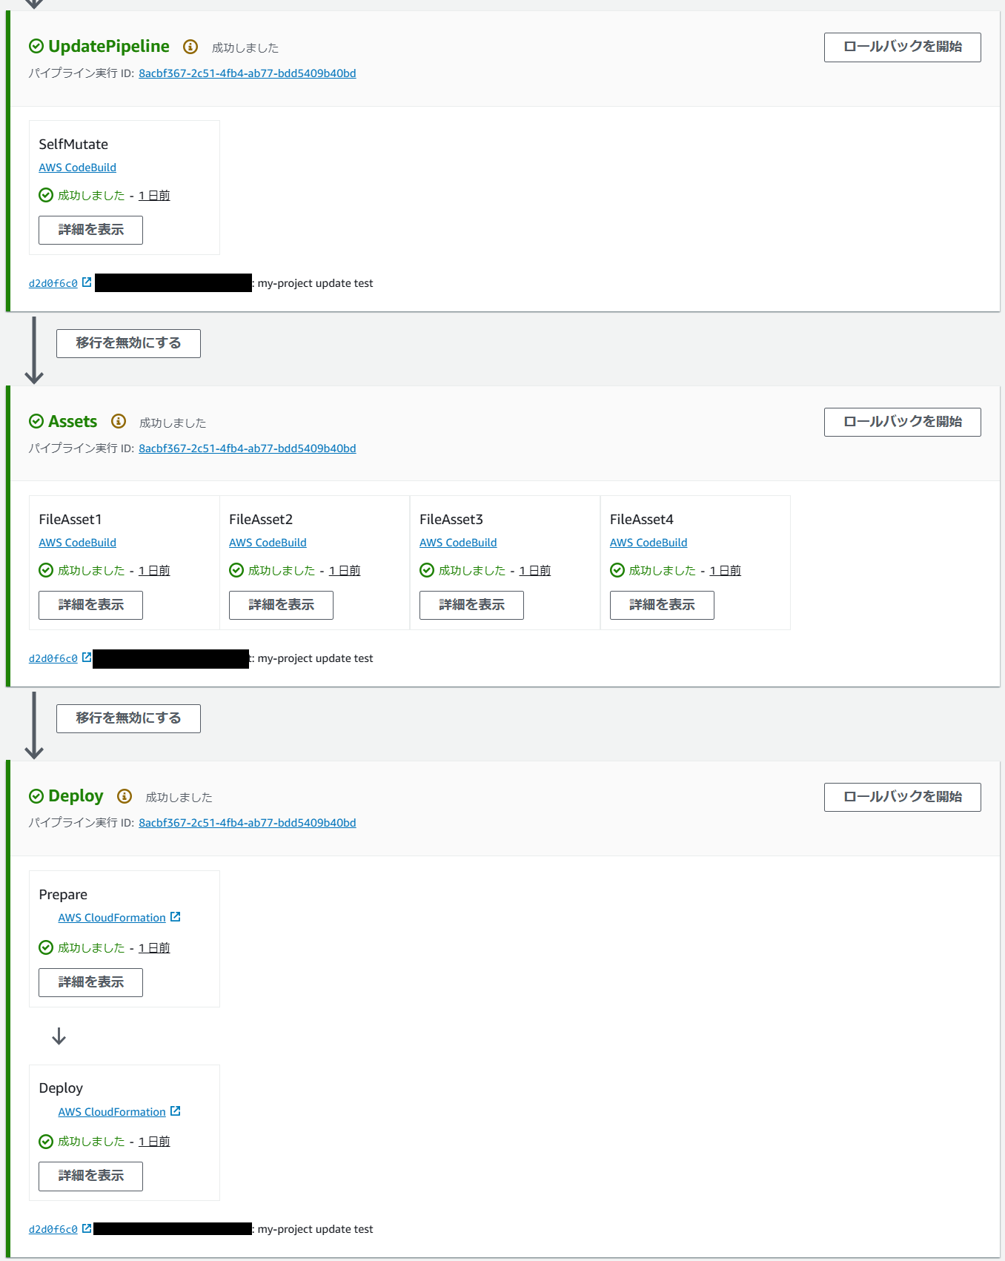Open info tooltip beside Deploy heading
1005x1261 pixels.
(x=123, y=797)
